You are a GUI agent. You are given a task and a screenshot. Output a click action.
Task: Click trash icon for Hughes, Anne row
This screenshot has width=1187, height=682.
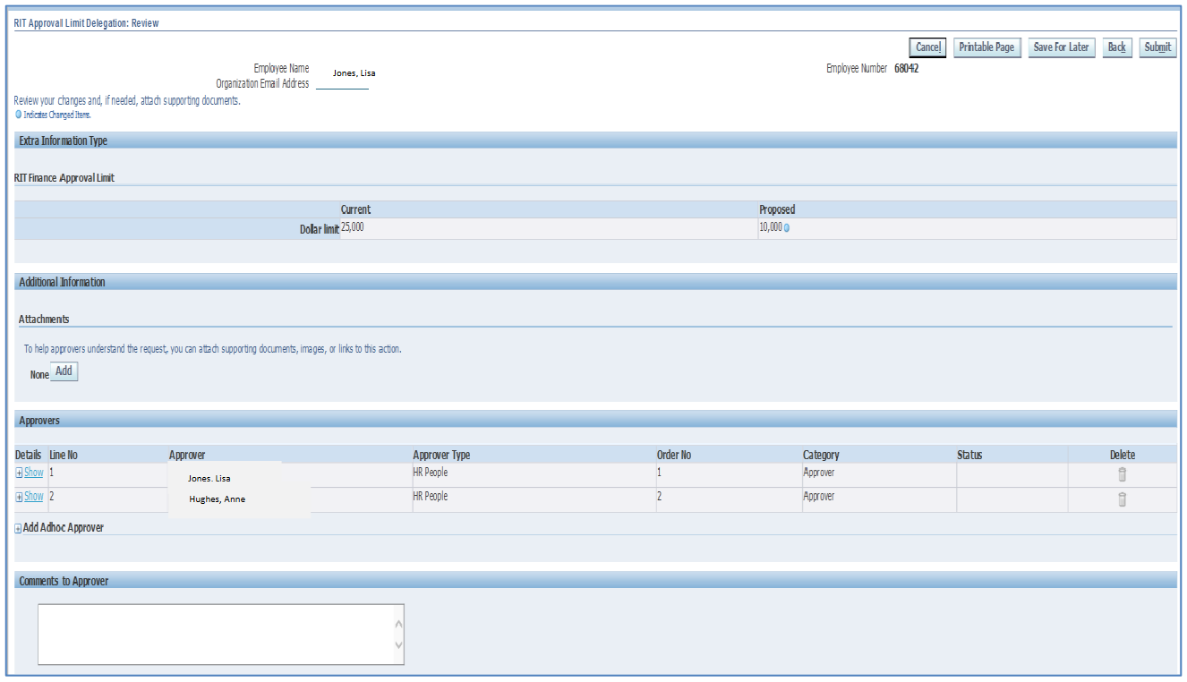point(1122,499)
